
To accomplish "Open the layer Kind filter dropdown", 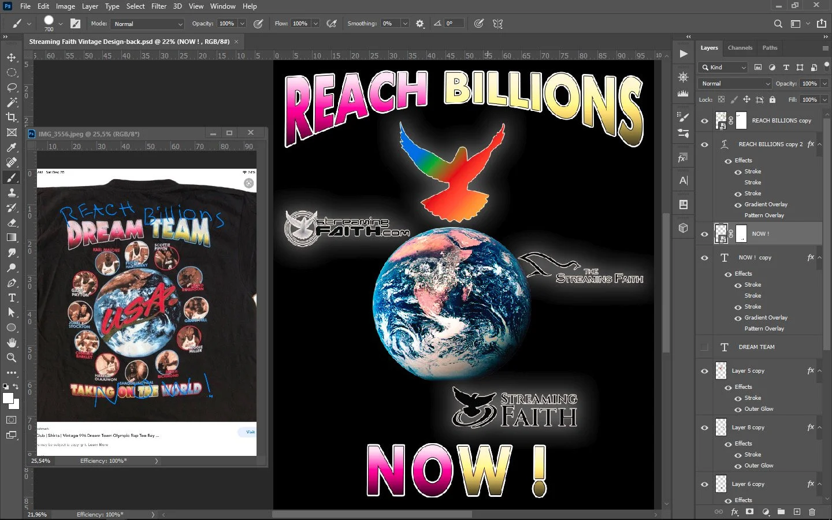I will (723, 68).
